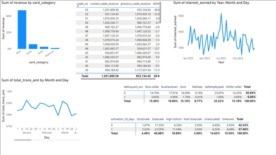This screenshot has height=155, width=276.
Task: Click 6.06% total in delinquent row 1
Action: pos(252,97)
